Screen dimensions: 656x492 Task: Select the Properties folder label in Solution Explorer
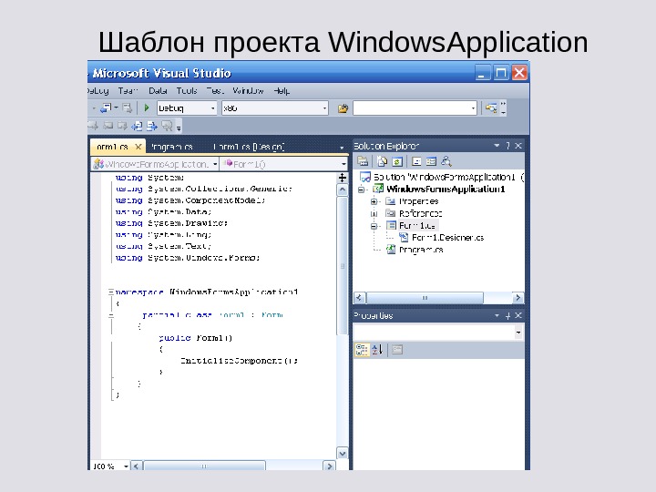coord(418,201)
